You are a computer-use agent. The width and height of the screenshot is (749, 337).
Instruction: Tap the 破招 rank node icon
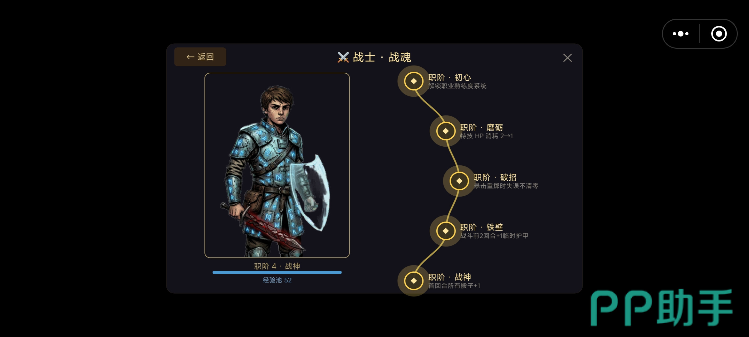coord(459,181)
